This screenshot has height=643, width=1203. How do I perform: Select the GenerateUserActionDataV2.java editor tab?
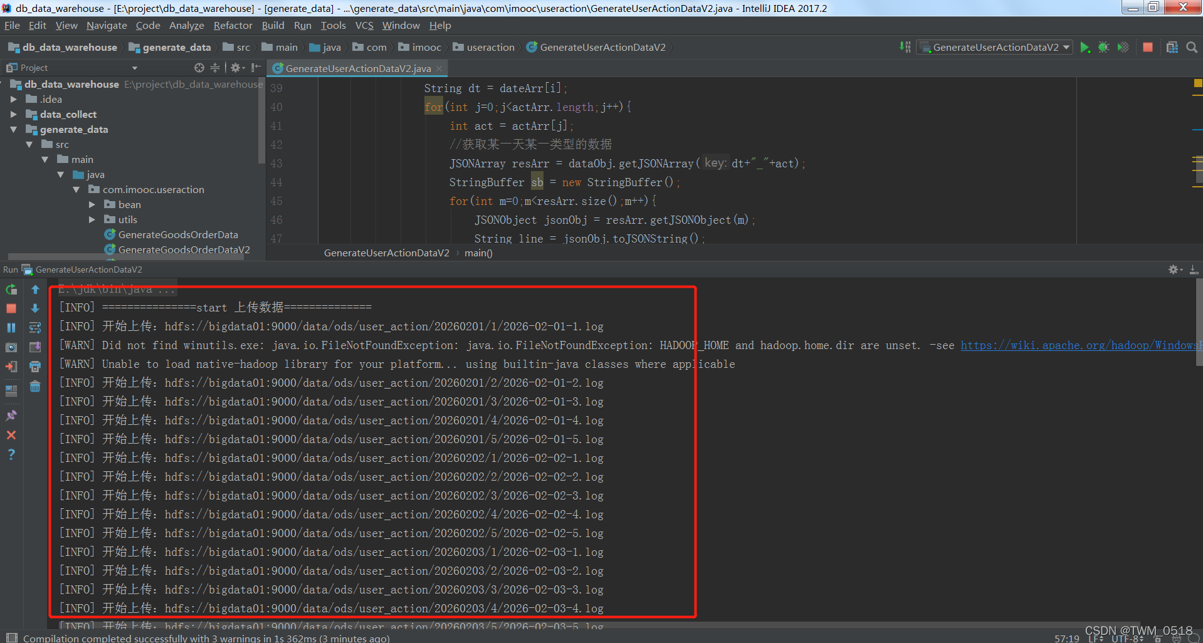(358, 68)
